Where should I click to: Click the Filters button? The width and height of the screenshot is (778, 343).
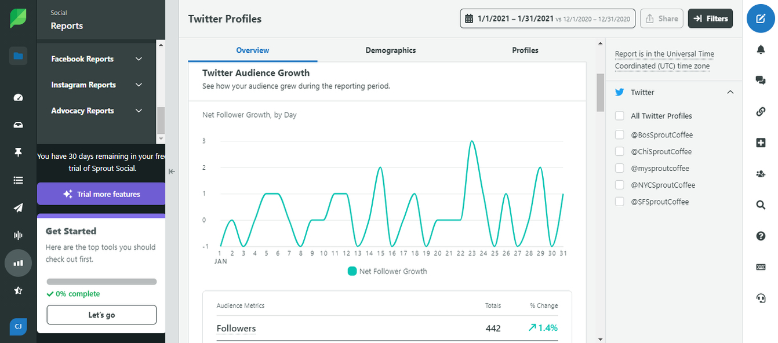coord(711,19)
